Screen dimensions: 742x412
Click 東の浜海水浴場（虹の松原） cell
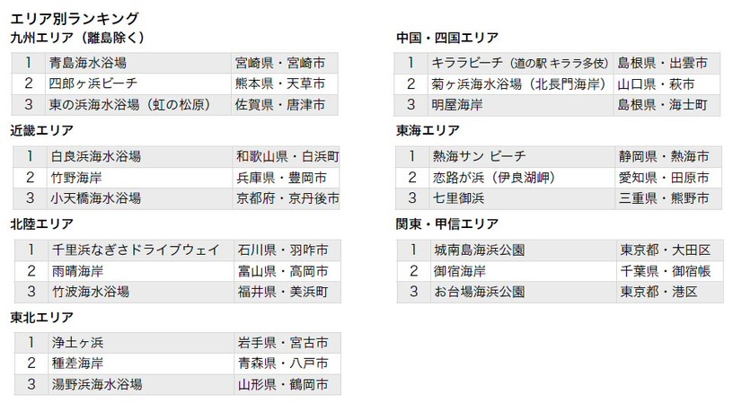pos(129,104)
